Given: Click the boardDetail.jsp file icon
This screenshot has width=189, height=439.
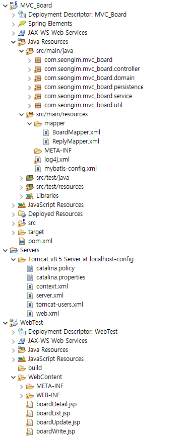Looking at the screenshot, I should pyautogui.click(x=29, y=404).
